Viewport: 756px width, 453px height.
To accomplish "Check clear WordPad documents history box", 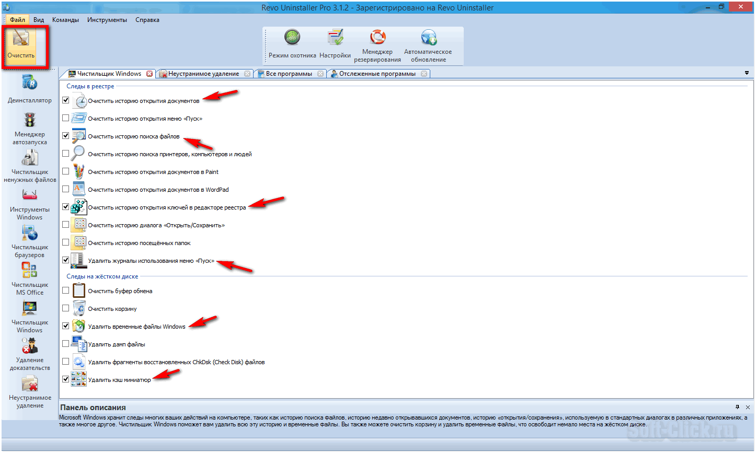I will tap(65, 189).
